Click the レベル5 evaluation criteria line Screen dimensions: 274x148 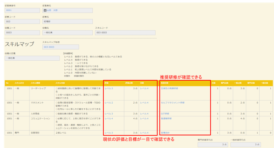pos(93,57)
